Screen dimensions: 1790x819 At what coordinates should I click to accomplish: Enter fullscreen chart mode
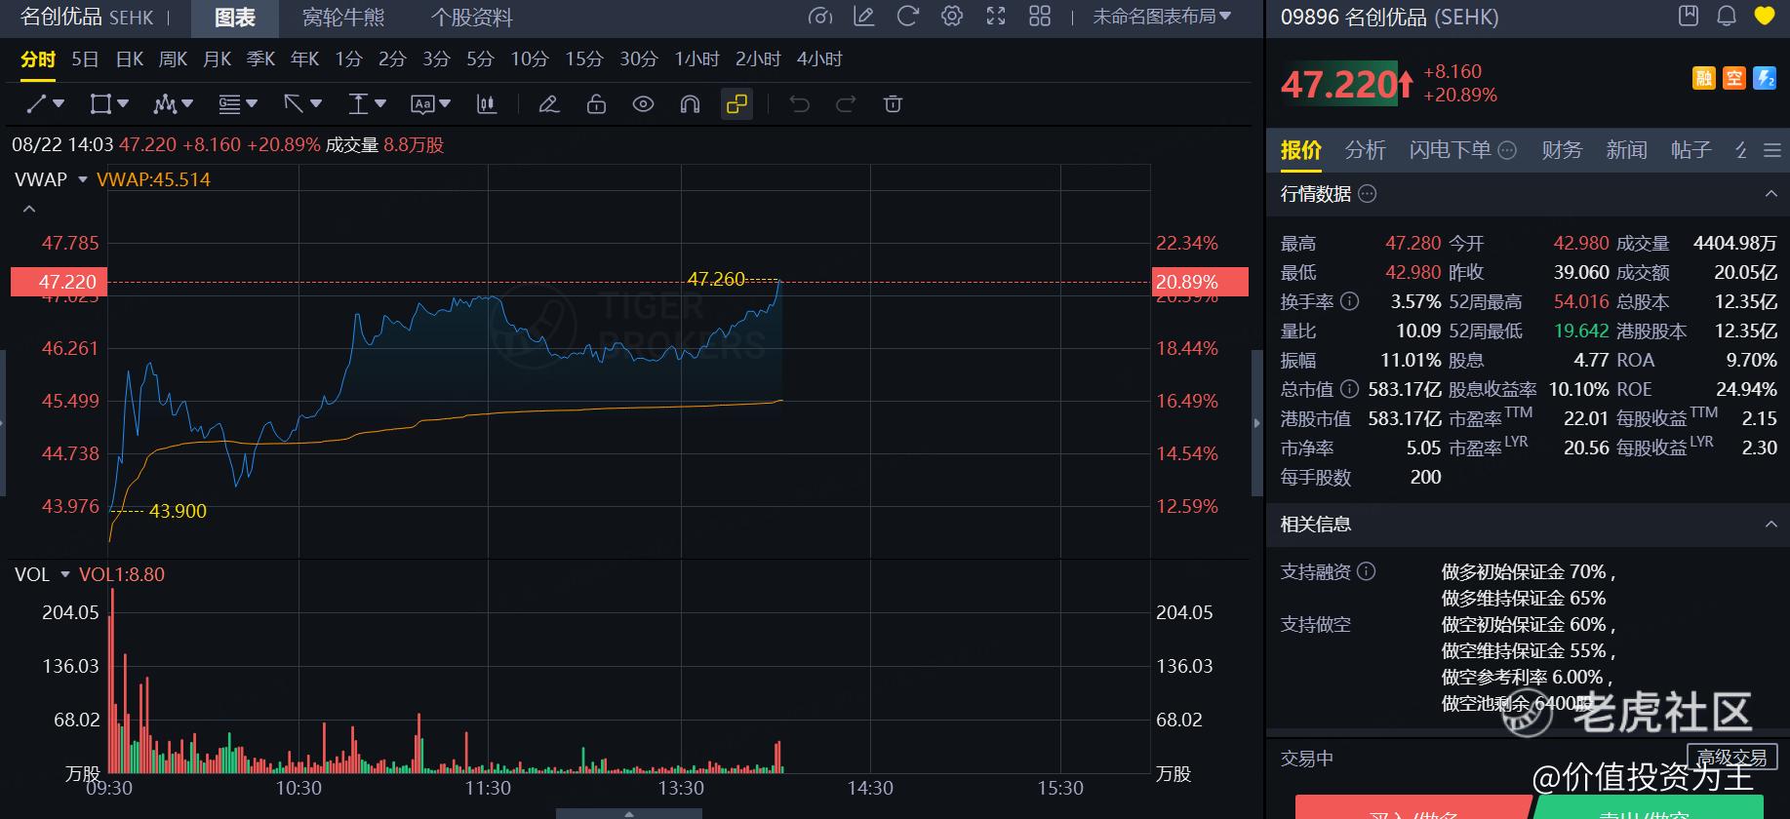(x=996, y=17)
